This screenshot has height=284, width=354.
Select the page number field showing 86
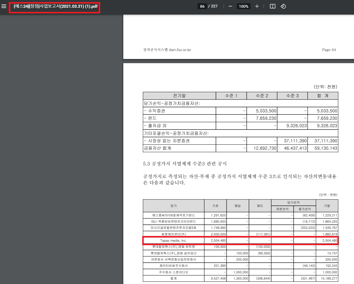202,6
